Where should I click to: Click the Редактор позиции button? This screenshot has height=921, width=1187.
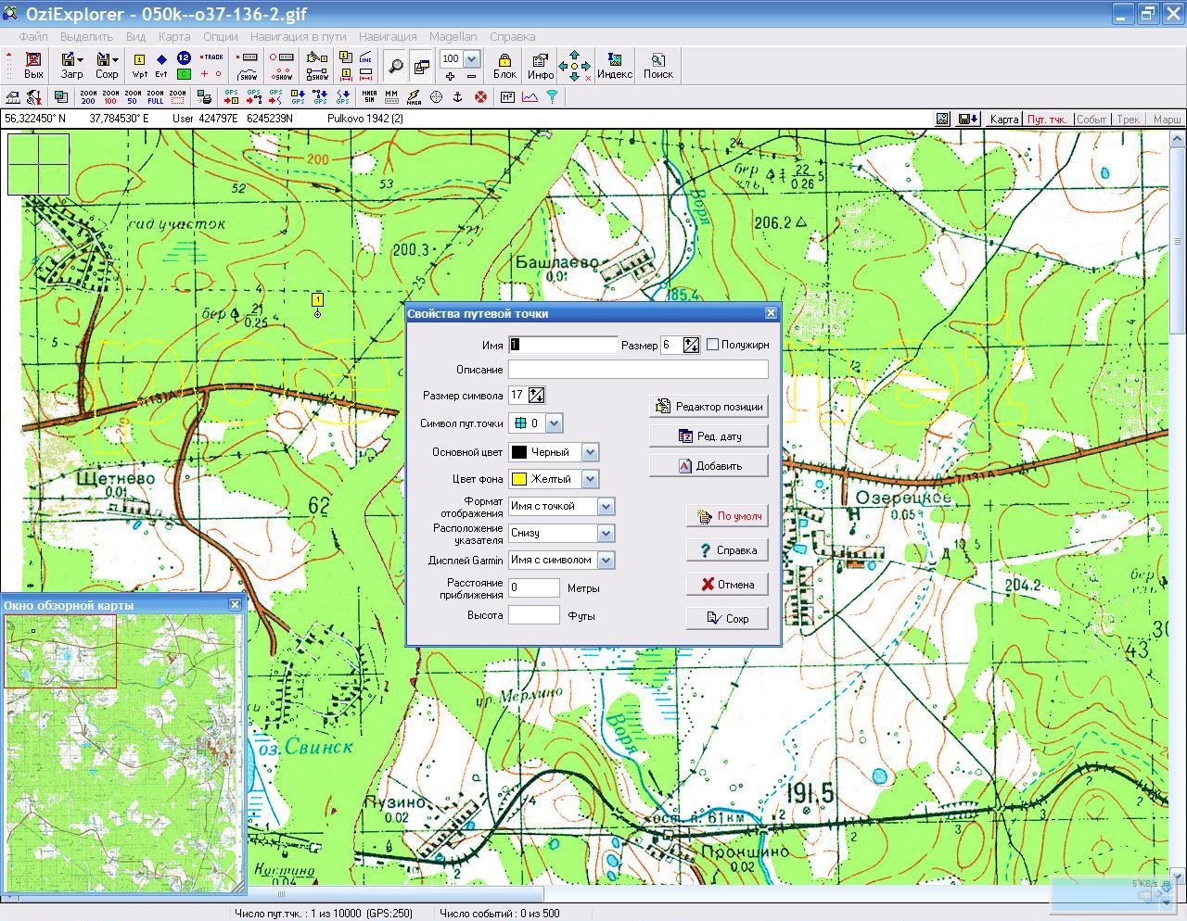coord(708,406)
